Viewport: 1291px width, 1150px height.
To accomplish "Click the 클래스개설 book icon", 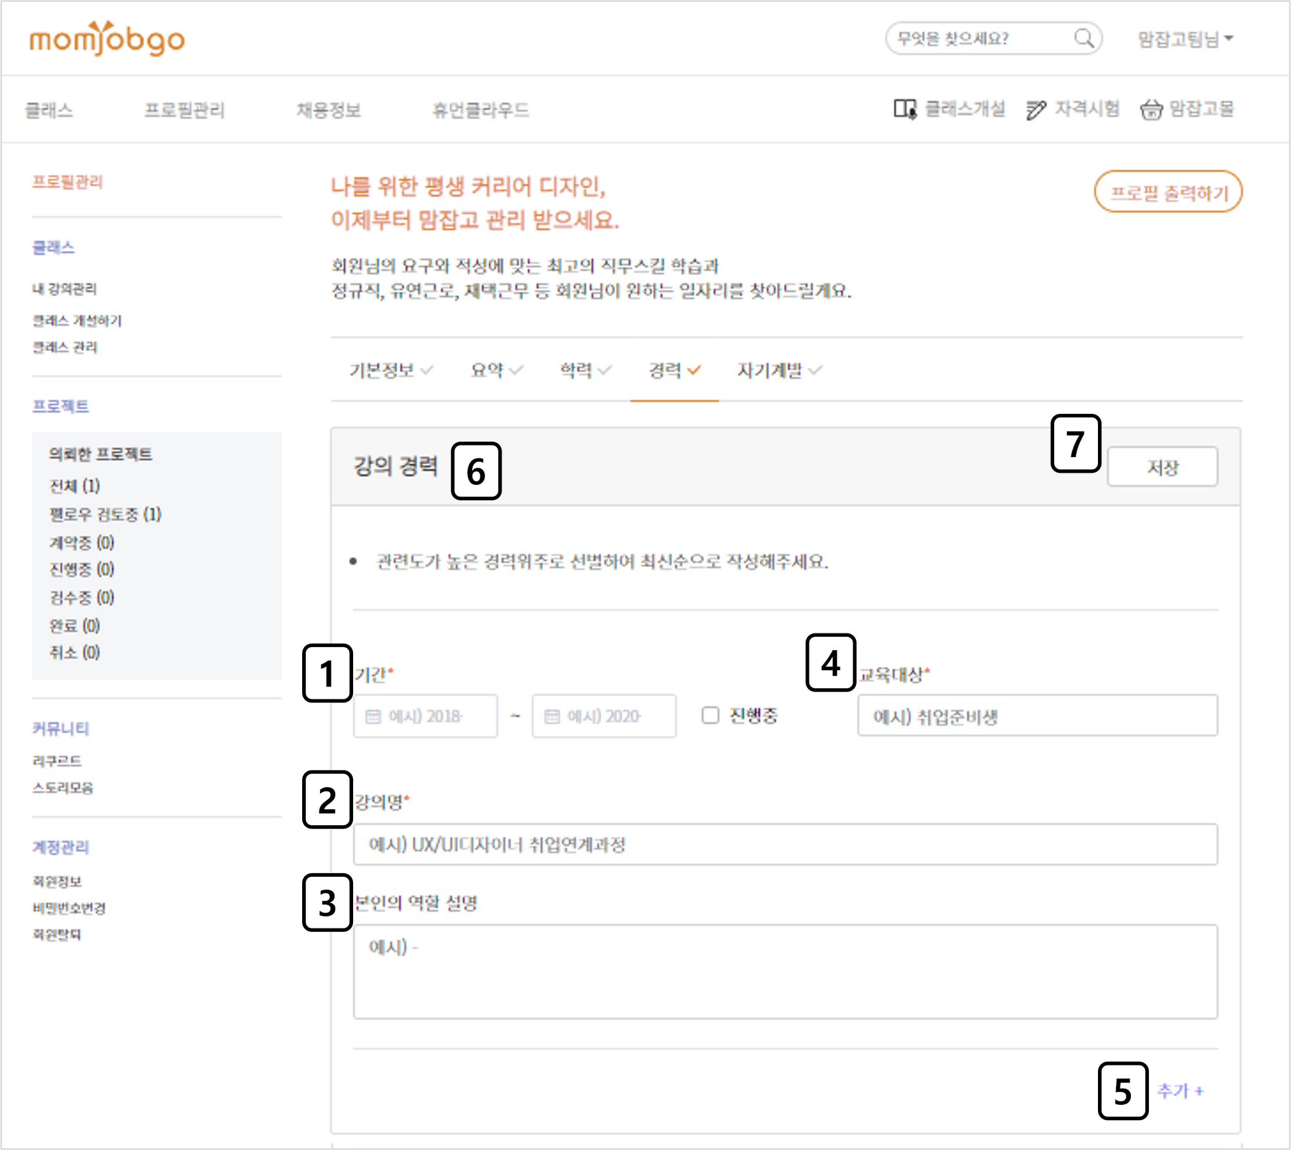I will [x=905, y=109].
